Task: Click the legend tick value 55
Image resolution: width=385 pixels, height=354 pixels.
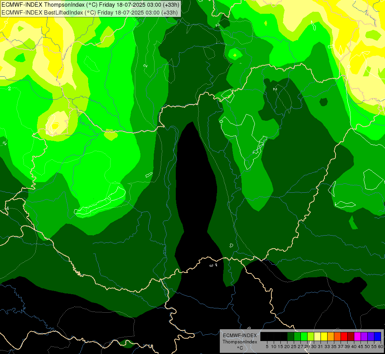Action: (374, 347)
